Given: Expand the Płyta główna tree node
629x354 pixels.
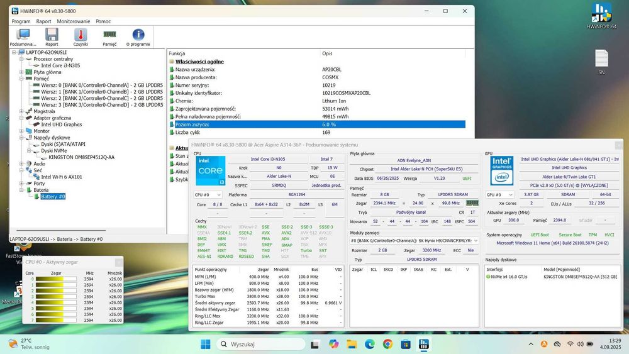Looking at the screenshot, I should pos(21,72).
